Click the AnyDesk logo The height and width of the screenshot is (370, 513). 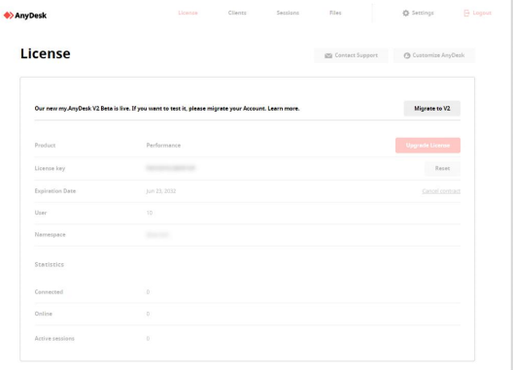(25, 16)
